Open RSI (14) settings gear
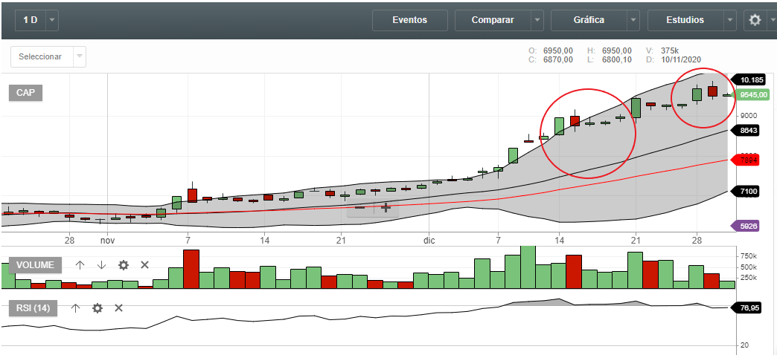The image size is (777, 355). click(x=97, y=308)
